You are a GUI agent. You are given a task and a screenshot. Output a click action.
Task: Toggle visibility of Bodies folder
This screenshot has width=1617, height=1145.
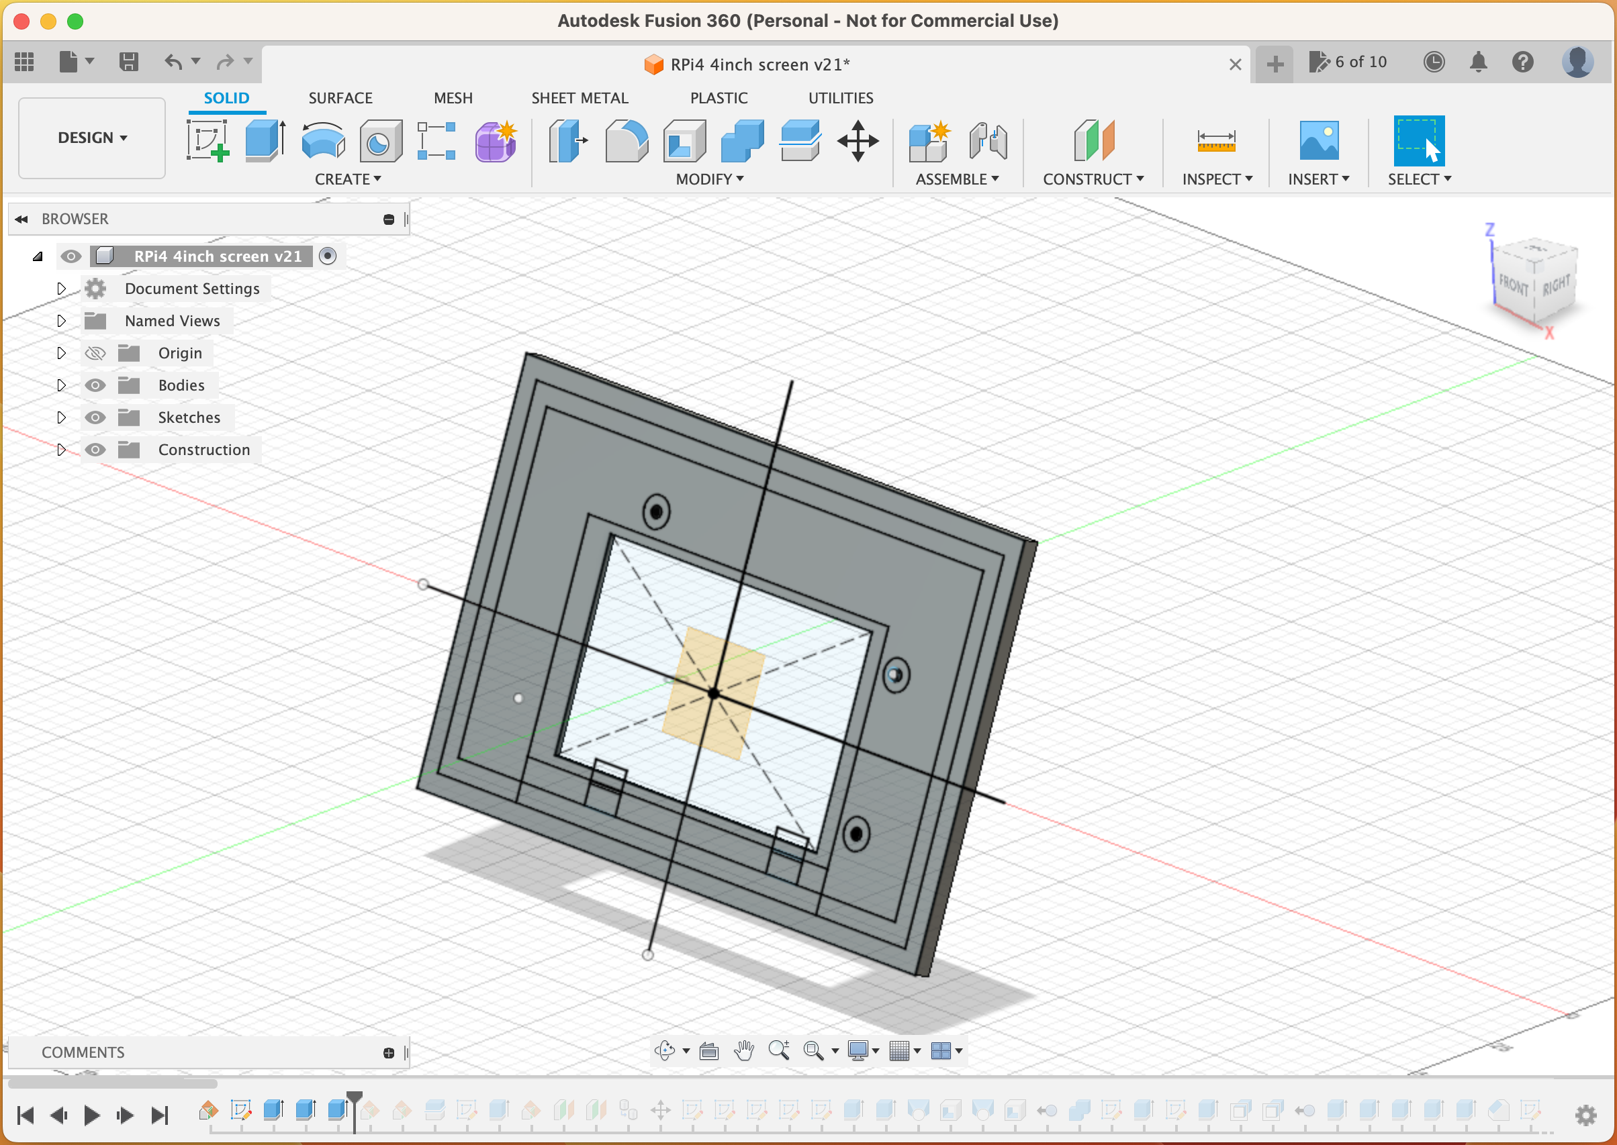pyautogui.click(x=97, y=384)
